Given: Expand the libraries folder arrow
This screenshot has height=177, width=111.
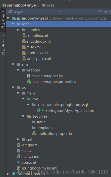Looking at the screenshot, I should coord(18,30).
